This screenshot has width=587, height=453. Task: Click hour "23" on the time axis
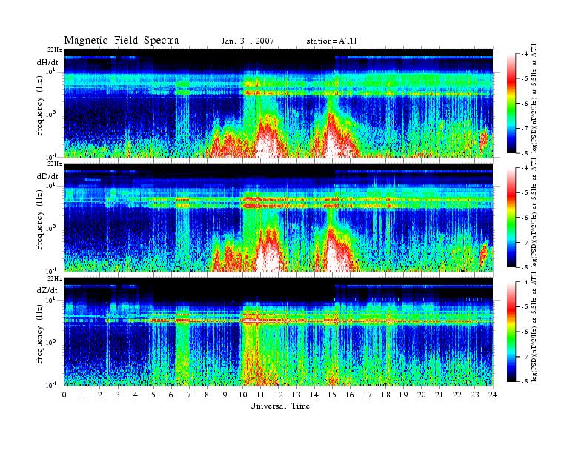coord(475,395)
